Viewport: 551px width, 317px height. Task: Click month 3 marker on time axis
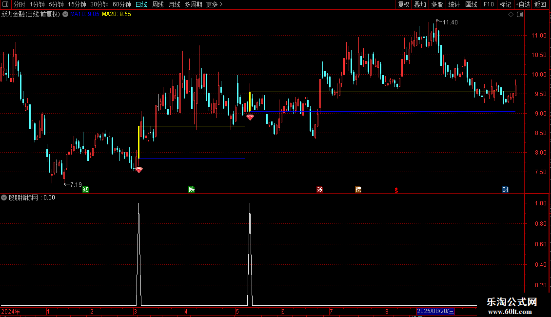click(135, 311)
